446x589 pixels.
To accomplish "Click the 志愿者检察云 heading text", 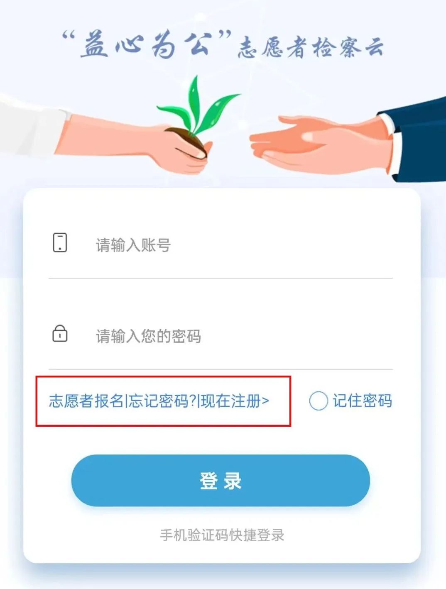I will click(x=310, y=47).
